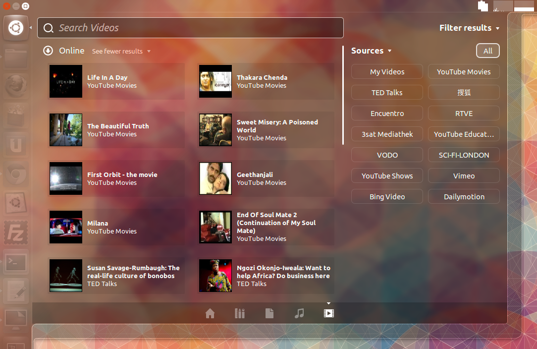Toggle the 搜狐 source filter

(464, 93)
